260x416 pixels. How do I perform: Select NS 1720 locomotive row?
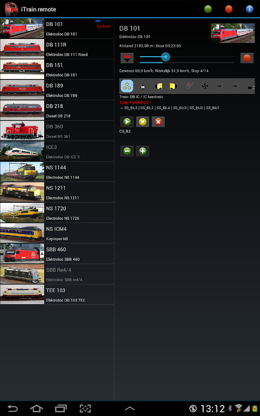click(57, 213)
